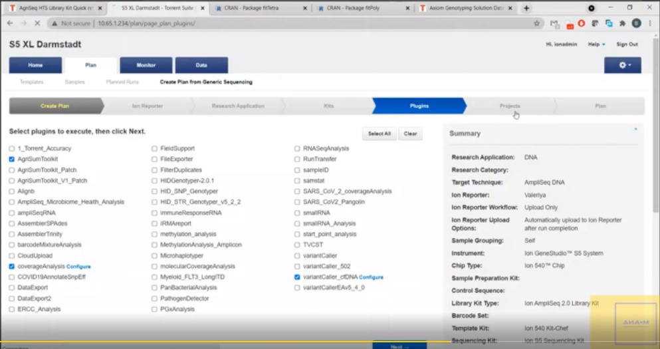Viewport: 660px width, 349px height.
Task: Tick the FileExporter plugin checkbox
Action: [155, 160]
